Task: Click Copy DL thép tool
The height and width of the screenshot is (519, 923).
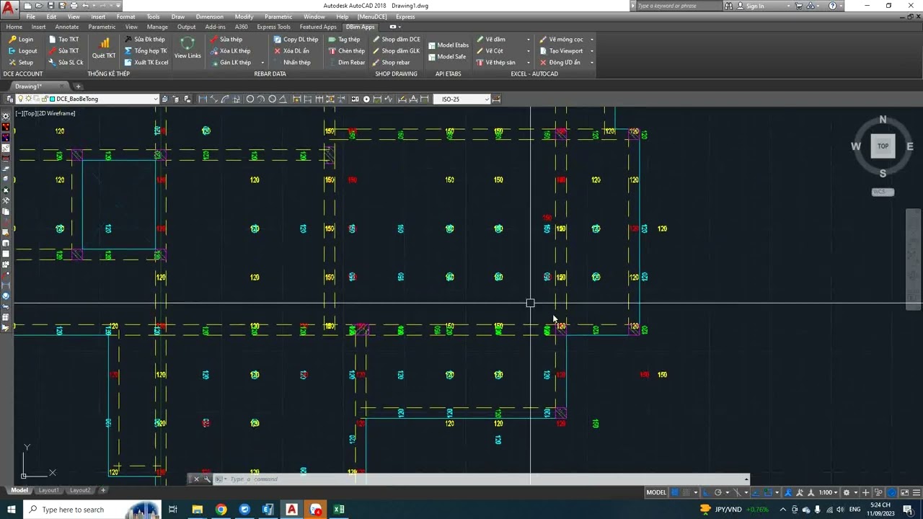Action: [x=296, y=40]
